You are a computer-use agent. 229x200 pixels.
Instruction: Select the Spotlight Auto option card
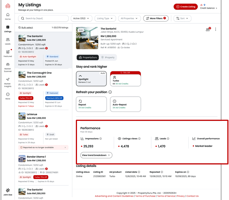coord(91,79)
